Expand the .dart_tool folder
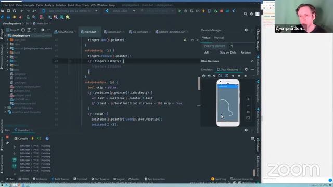Screen dimensions: 333x187 pos(7,40)
